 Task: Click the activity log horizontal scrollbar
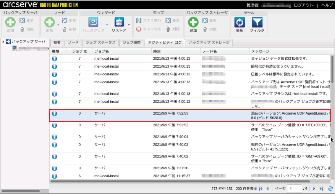180,182
